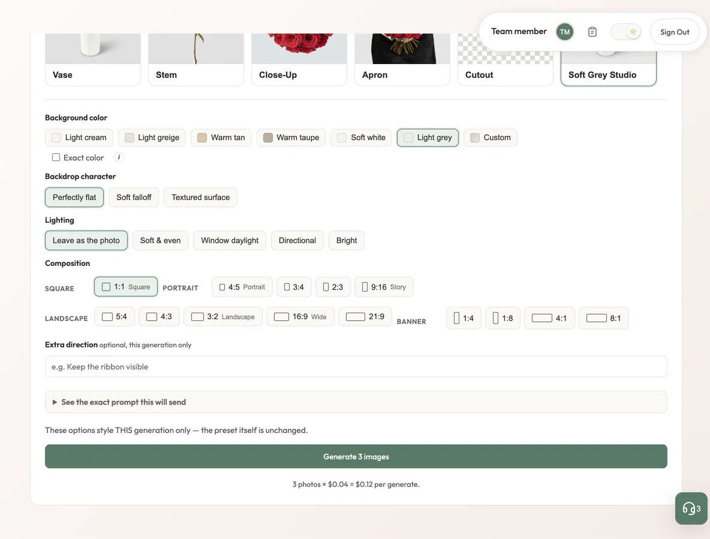Select the Stem preset card
This screenshot has height=539, width=710.
click(x=196, y=59)
